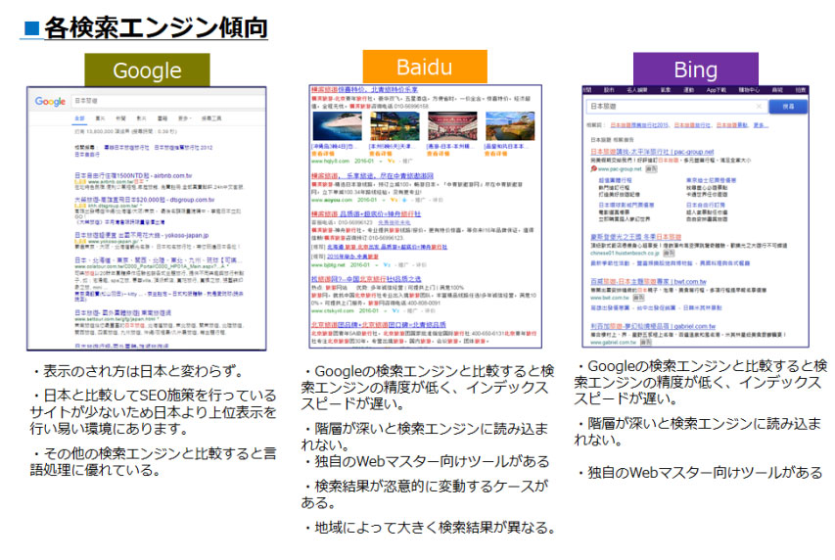Click the www.hqly8.com green URL in Baidu
The height and width of the screenshot is (560, 835).
tap(330, 161)
